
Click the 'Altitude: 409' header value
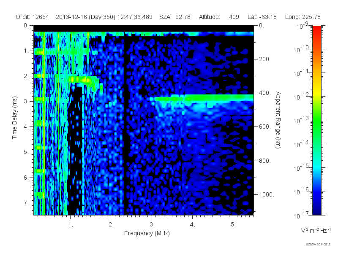(219, 17)
